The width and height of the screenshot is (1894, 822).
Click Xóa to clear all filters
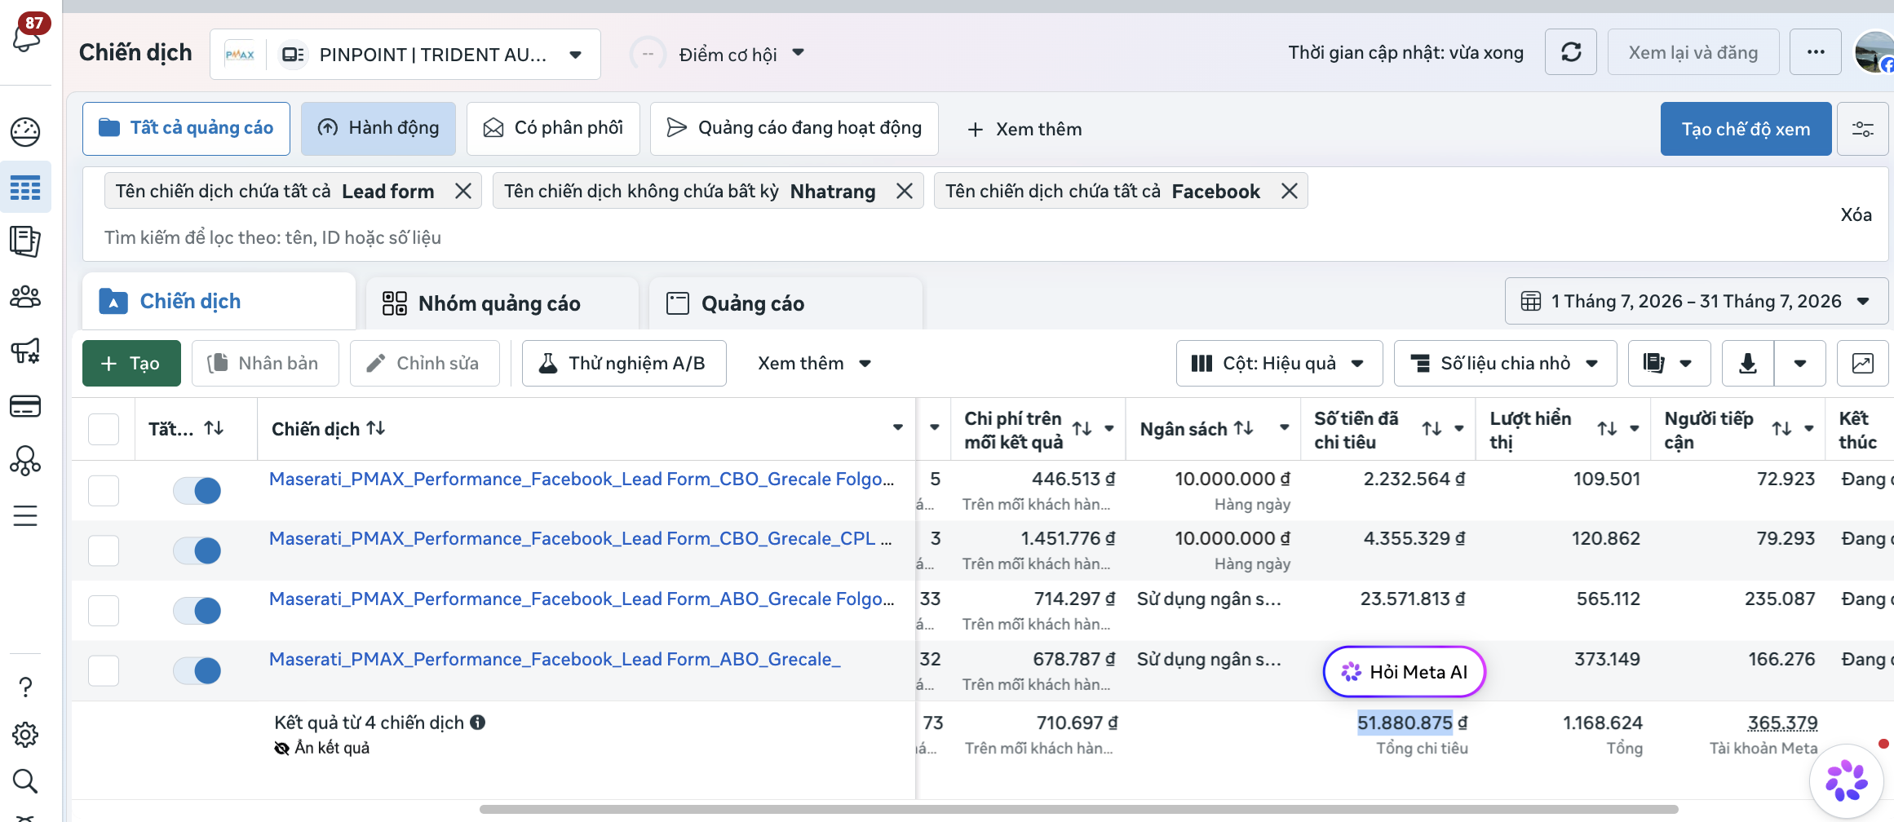click(1856, 214)
